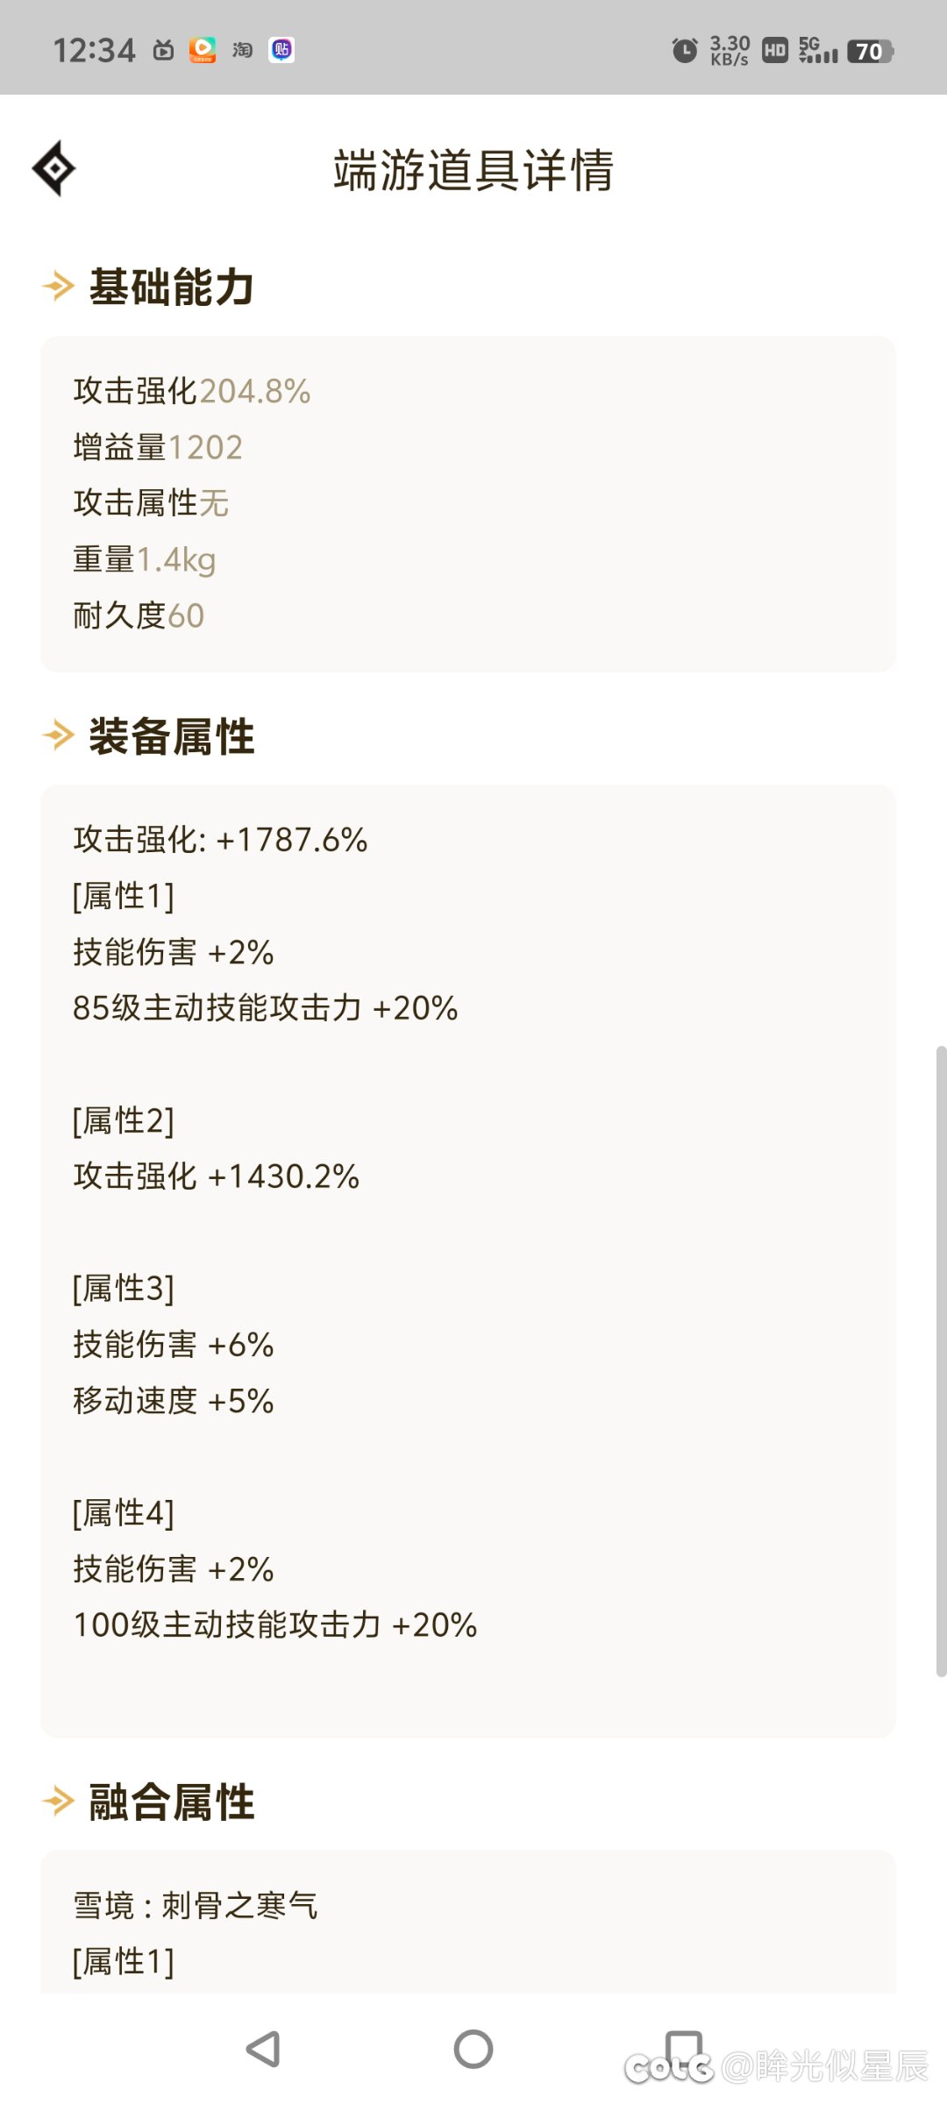
Task: Tap the 攻击强化204.8% stat line
Action: pos(192,391)
